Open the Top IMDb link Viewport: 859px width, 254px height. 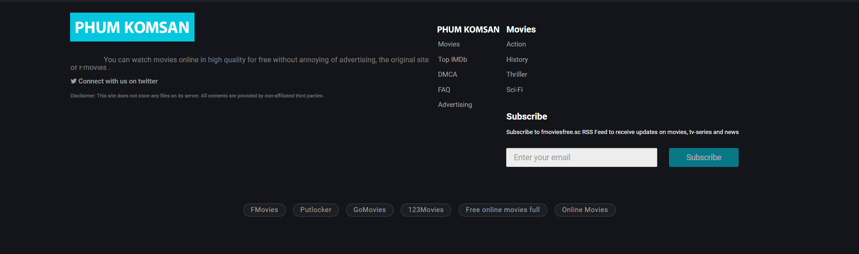tap(452, 60)
